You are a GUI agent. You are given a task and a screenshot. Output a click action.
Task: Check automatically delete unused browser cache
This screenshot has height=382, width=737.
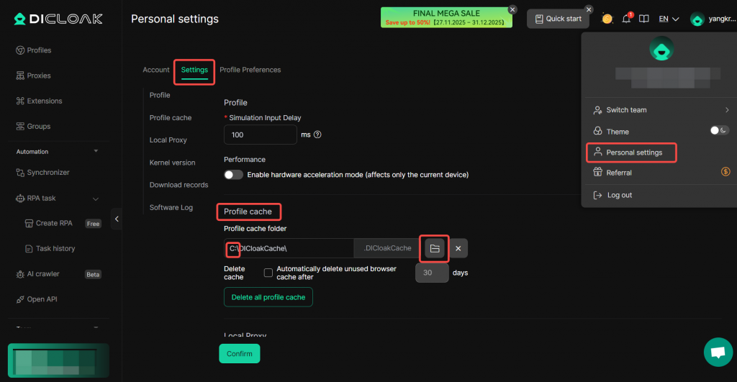[x=268, y=273]
